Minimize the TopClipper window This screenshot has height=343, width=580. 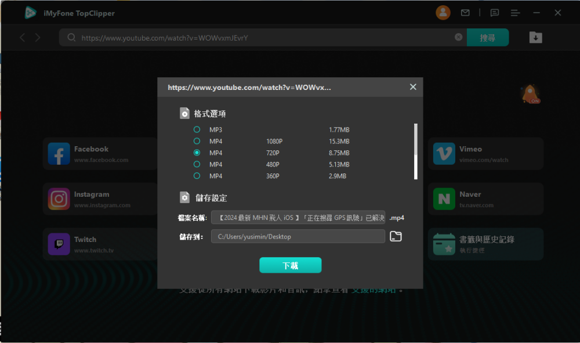536,13
